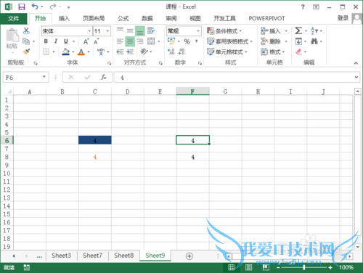The width and height of the screenshot is (363, 273).
Task: Toggle Bold formatting
Action: click(x=46, y=41)
